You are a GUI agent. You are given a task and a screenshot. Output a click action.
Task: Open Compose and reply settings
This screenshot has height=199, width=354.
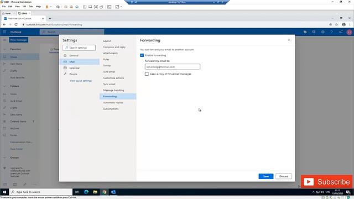pyautogui.click(x=114, y=47)
